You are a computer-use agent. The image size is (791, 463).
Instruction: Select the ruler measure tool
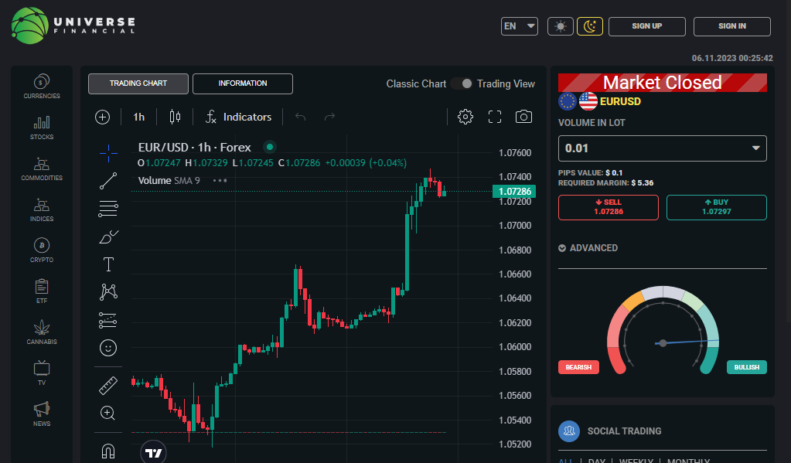(x=108, y=386)
